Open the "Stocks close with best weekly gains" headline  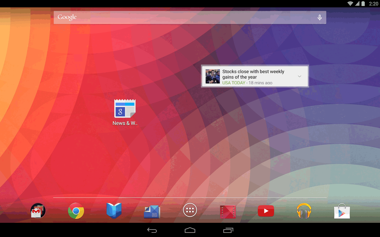click(253, 74)
